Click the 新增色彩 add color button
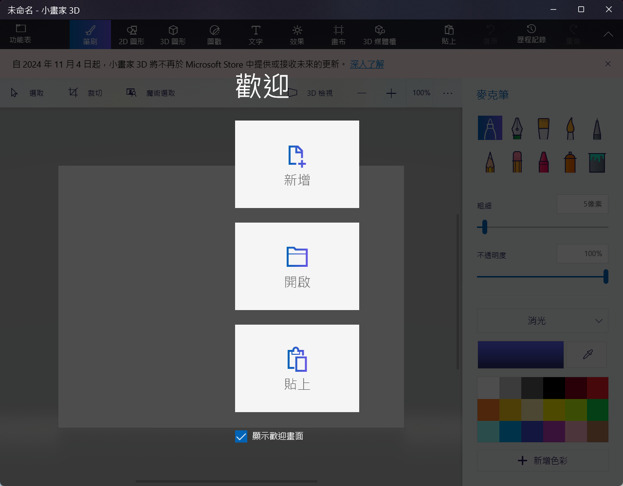This screenshot has height=486, width=623. click(543, 461)
